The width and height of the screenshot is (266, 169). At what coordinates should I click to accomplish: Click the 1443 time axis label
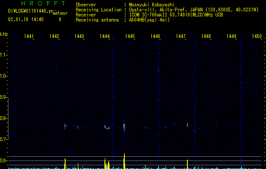(x=79, y=36)
